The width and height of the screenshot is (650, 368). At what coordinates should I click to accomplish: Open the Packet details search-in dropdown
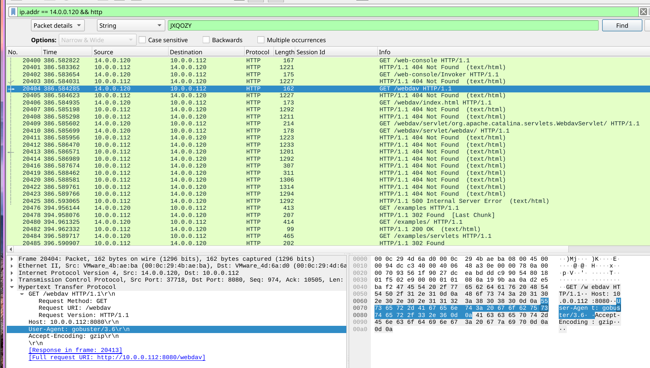[58, 25]
